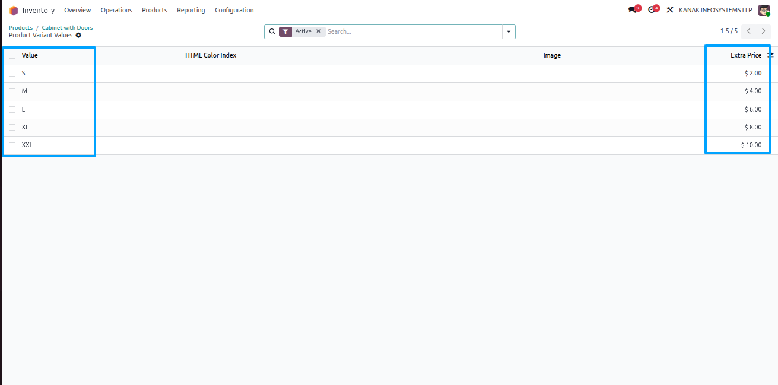Remove the Active filter with X
This screenshot has width=778, height=385.
coord(319,31)
